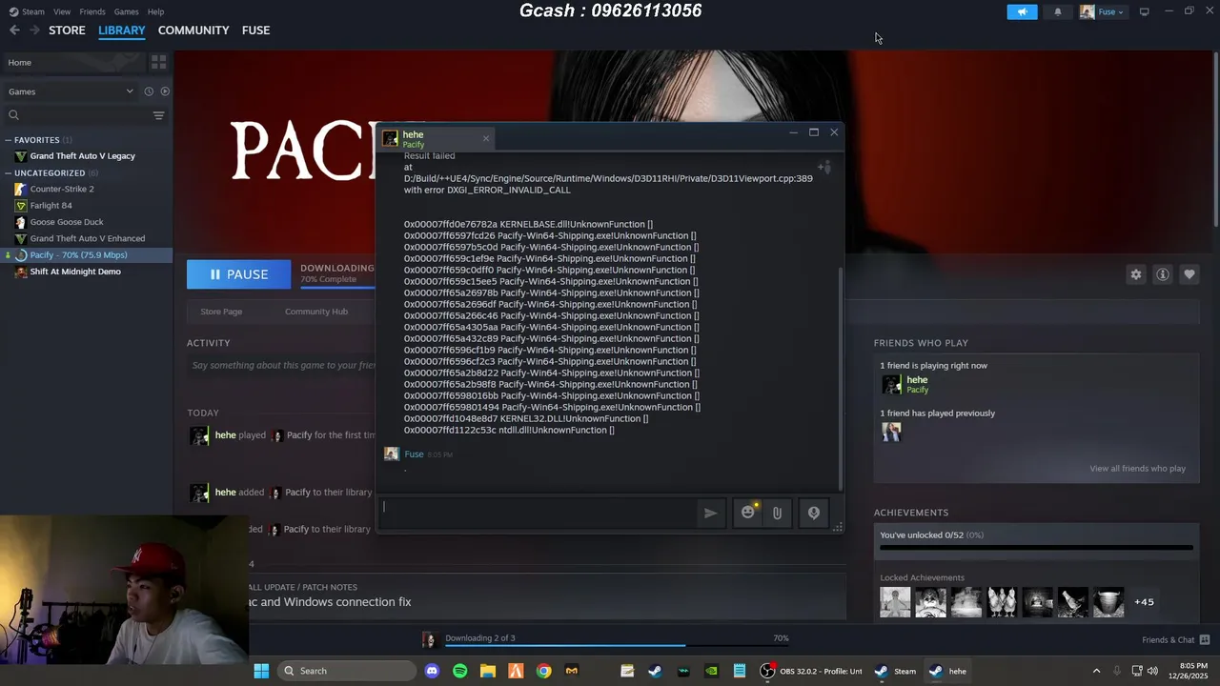Select Grand Theft Auto V Enhanced

tap(86, 238)
